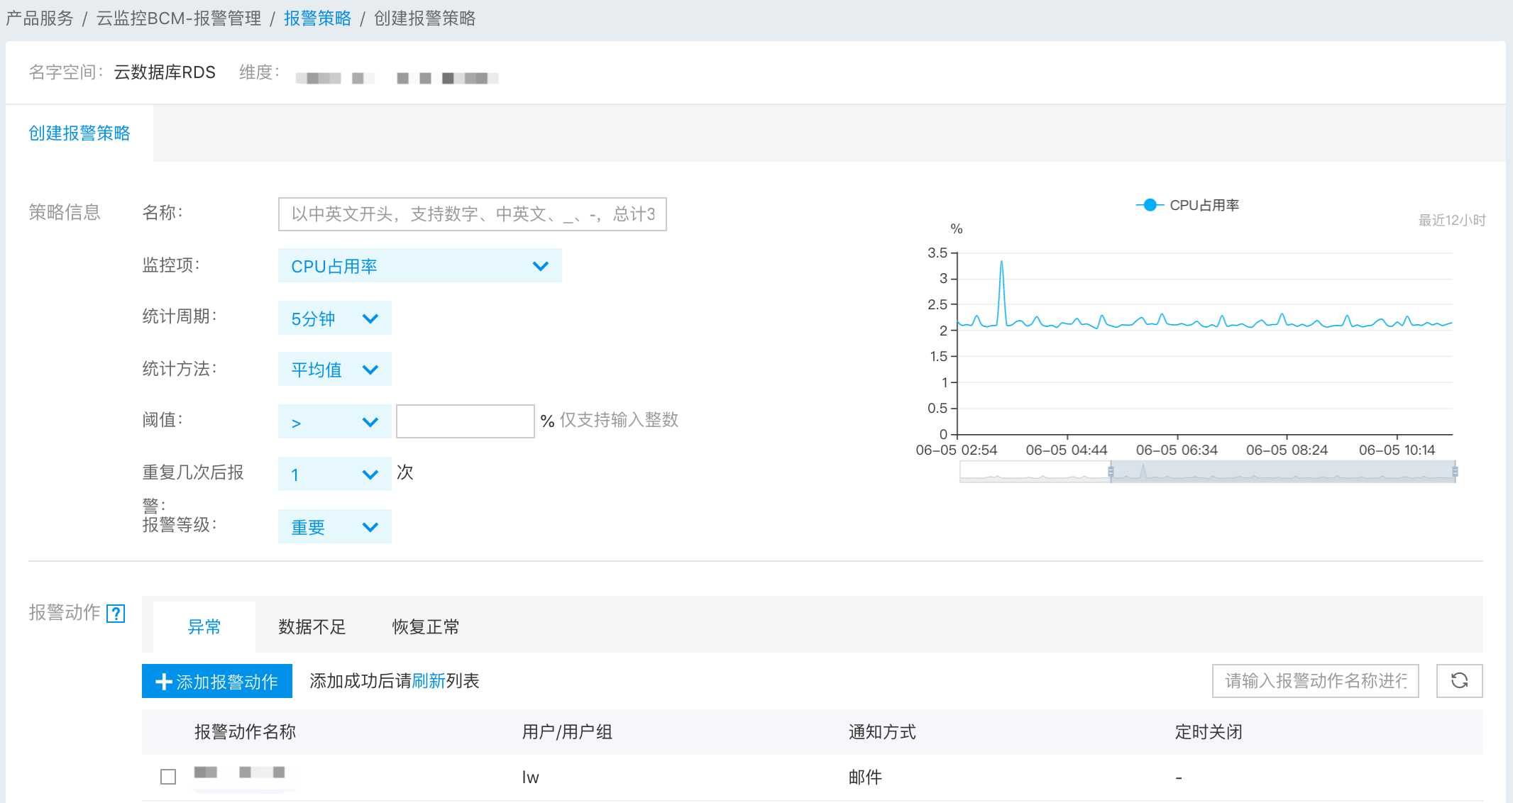The width and height of the screenshot is (1513, 803).
Task: Click the refresh list icon button
Action: pyautogui.click(x=1459, y=681)
